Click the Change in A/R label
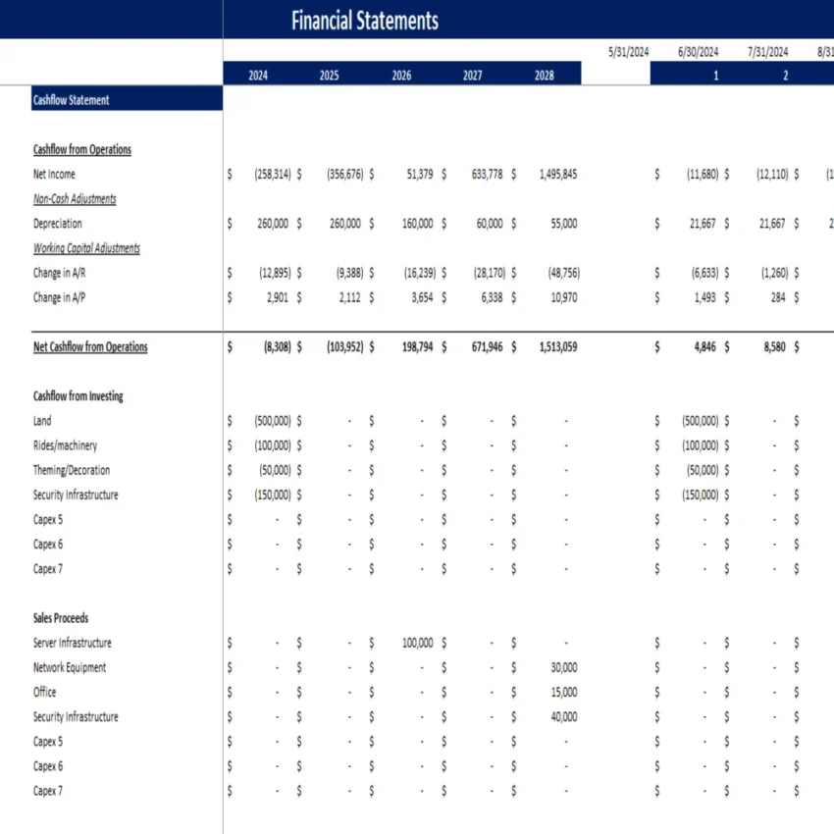Screen dimensions: 834x834 62,273
